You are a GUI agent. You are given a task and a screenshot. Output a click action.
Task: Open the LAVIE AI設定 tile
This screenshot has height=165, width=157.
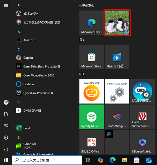(x=143, y=91)
